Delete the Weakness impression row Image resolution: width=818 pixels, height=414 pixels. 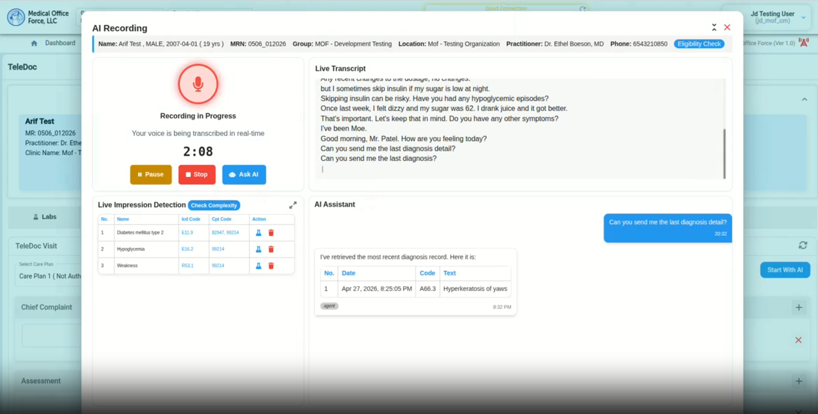(271, 265)
